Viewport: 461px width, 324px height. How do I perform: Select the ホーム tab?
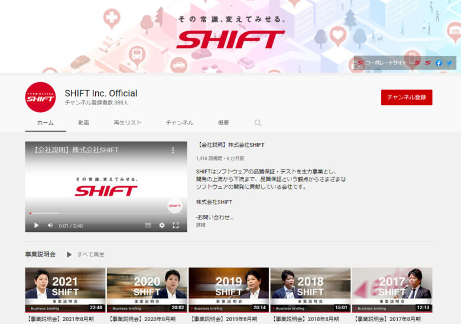(x=46, y=123)
